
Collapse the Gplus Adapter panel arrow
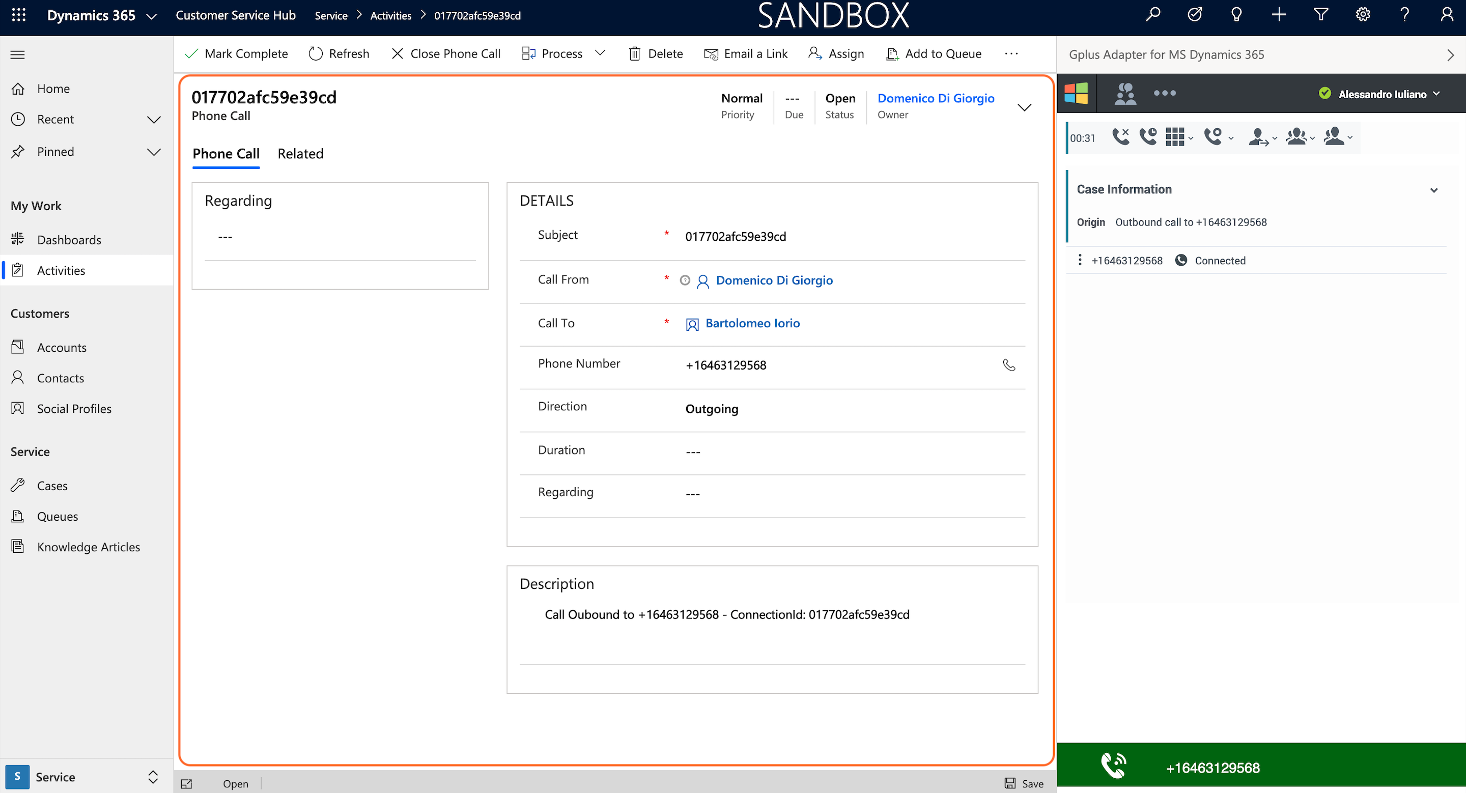click(x=1450, y=54)
